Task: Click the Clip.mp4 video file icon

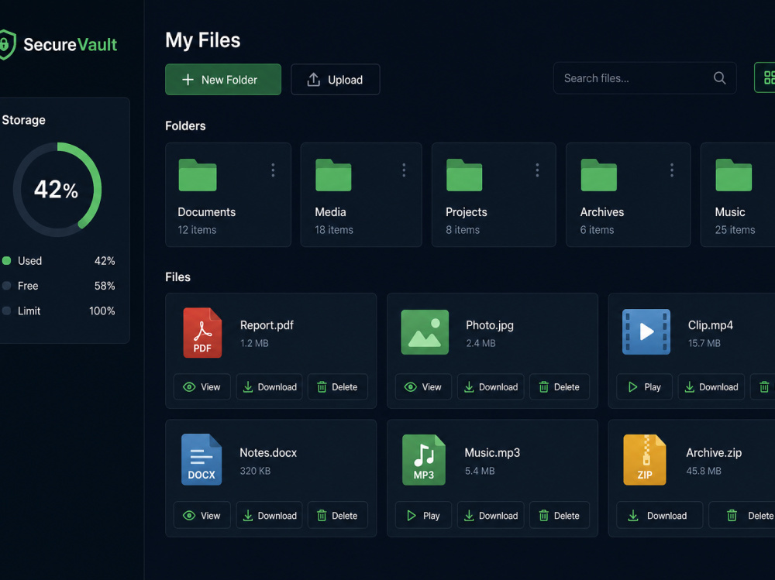Action: (646, 331)
